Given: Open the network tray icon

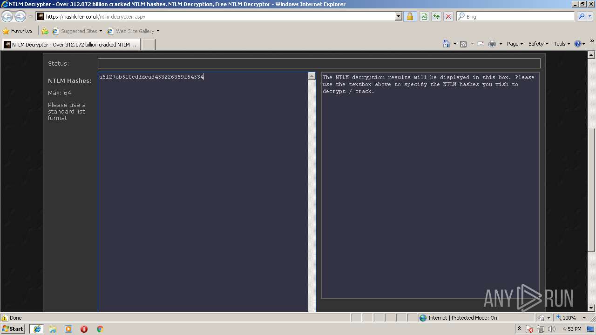Looking at the screenshot, I should tap(541, 329).
